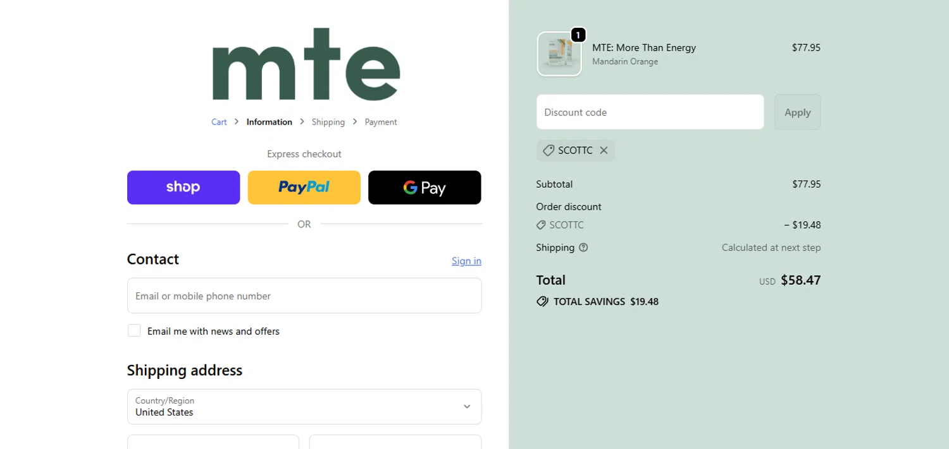This screenshot has width=949, height=449.
Task: Click the Express checkout heading
Action: [304, 154]
